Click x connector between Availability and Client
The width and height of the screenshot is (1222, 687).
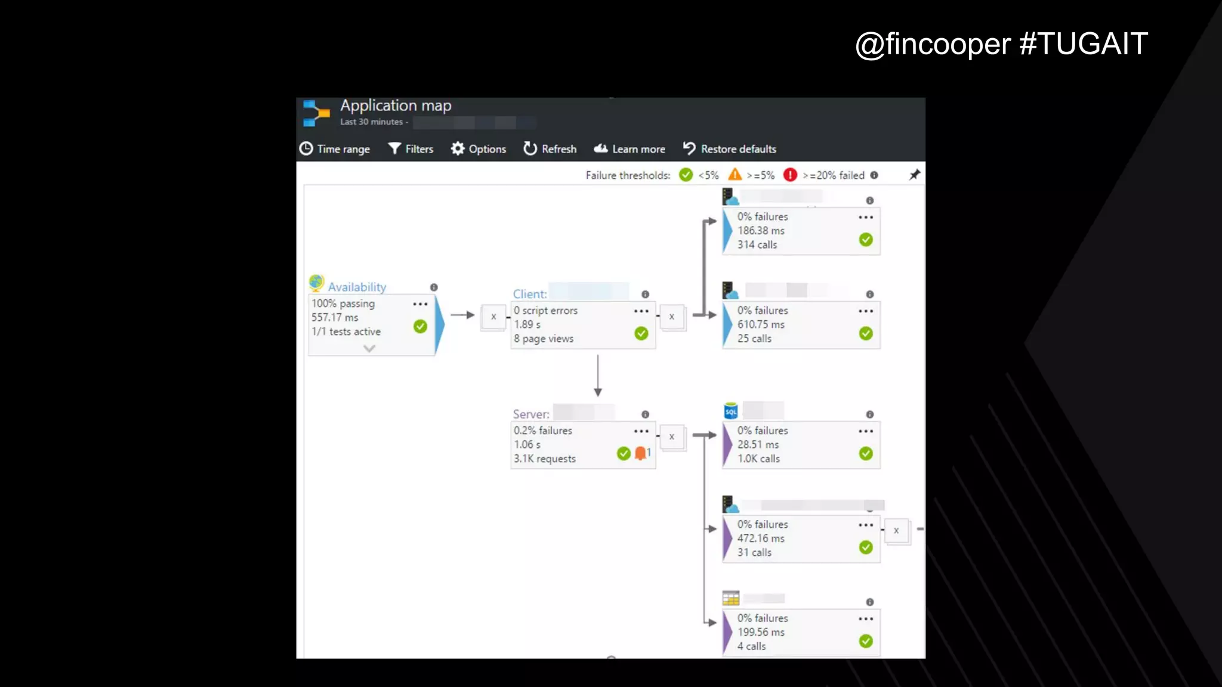pyautogui.click(x=493, y=317)
